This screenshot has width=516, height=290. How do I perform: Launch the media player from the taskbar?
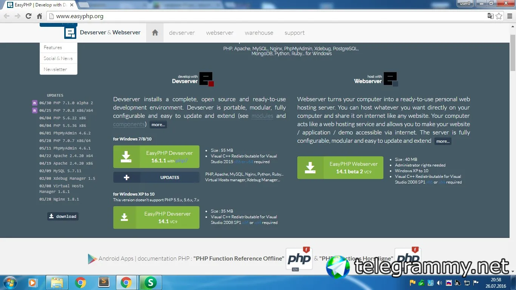(x=33, y=282)
